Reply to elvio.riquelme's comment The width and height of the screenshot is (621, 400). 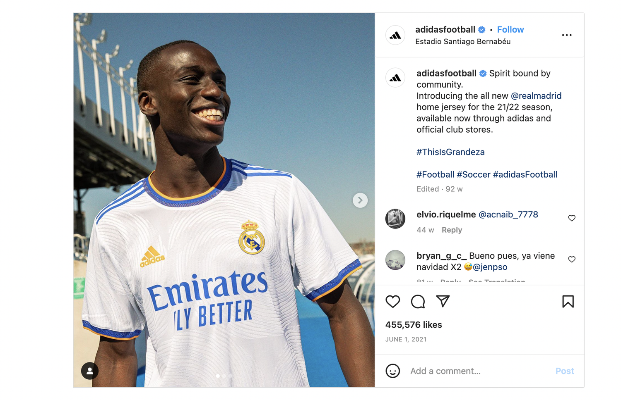pyautogui.click(x=452, y=230)
